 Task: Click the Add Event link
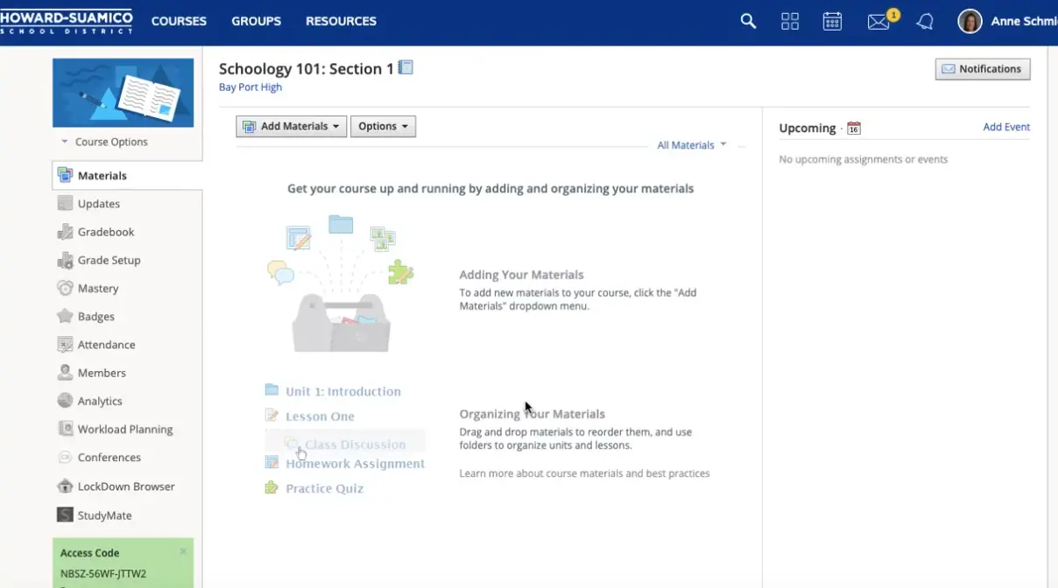[1006, 127]
